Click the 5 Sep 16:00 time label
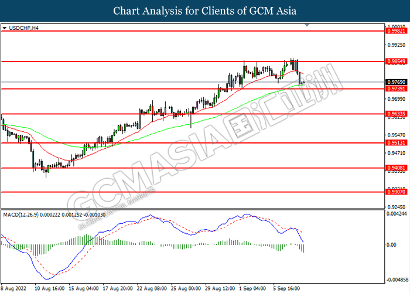 pyautogui.click(x=287, y=288)
